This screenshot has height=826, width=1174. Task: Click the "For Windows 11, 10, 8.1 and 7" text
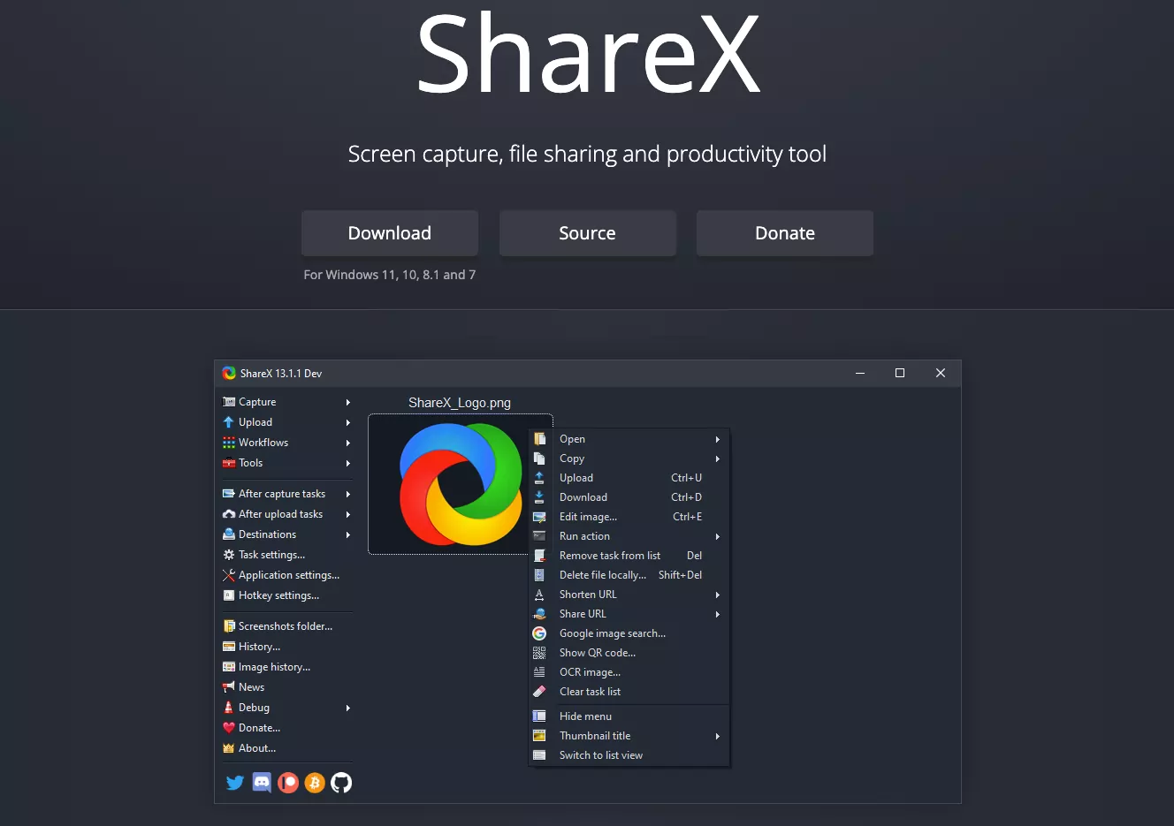click(390, 275)
